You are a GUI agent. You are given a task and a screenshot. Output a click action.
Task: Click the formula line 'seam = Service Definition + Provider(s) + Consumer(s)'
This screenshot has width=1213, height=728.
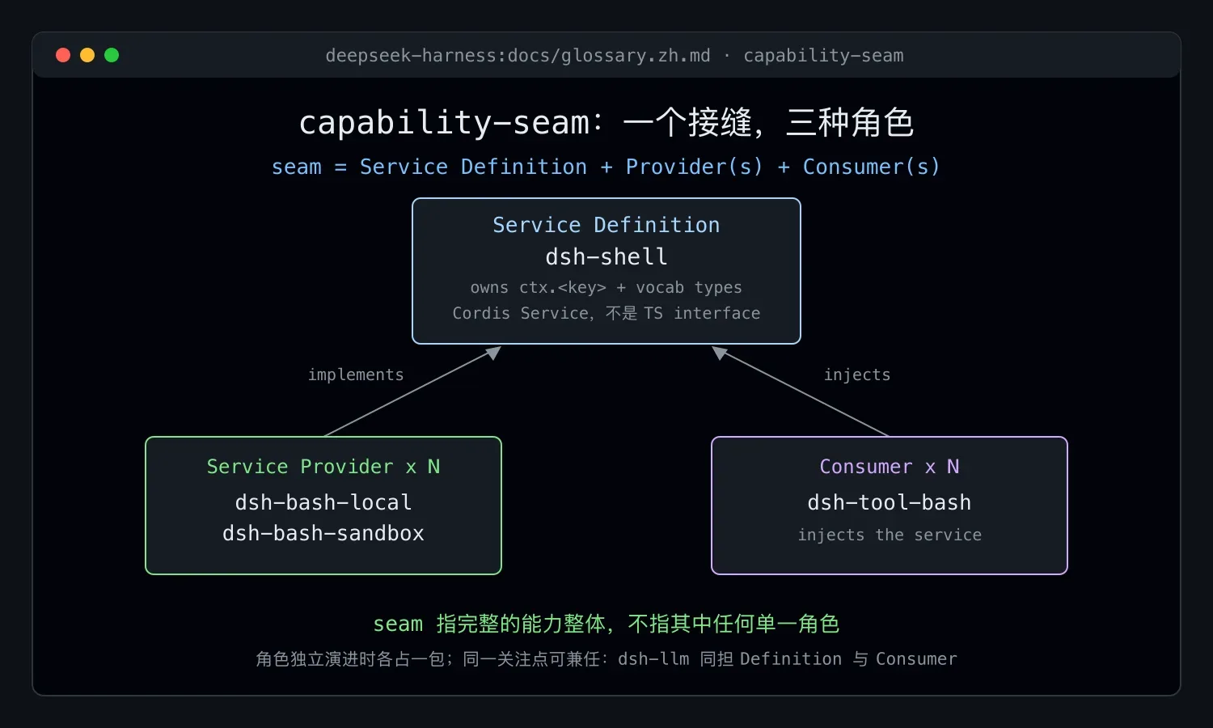[606, 167]
